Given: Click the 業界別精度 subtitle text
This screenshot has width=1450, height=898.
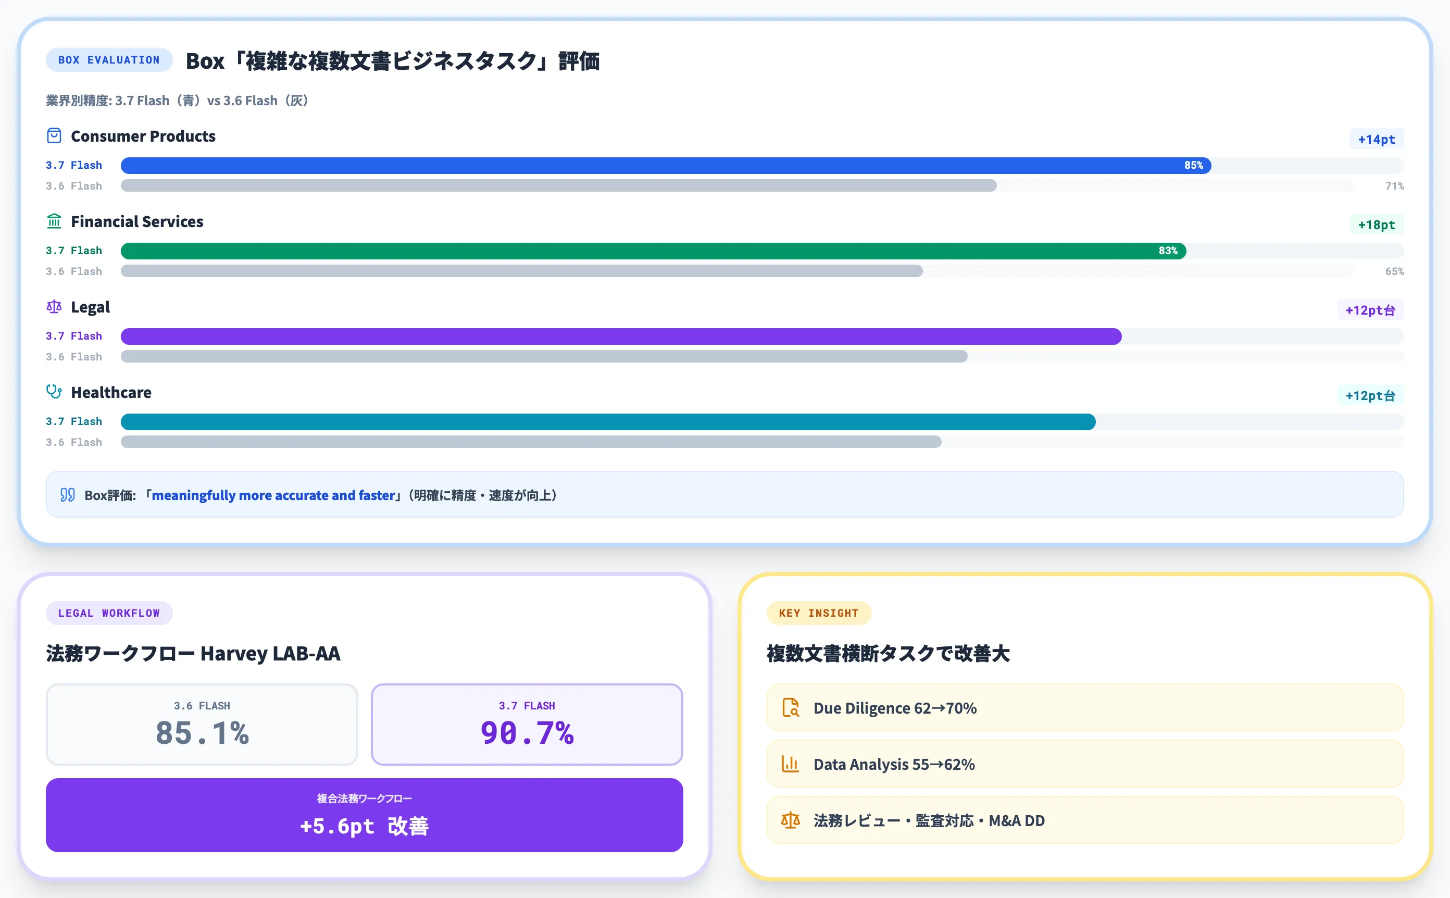Looking at the screenshot, I should (177, 101).
